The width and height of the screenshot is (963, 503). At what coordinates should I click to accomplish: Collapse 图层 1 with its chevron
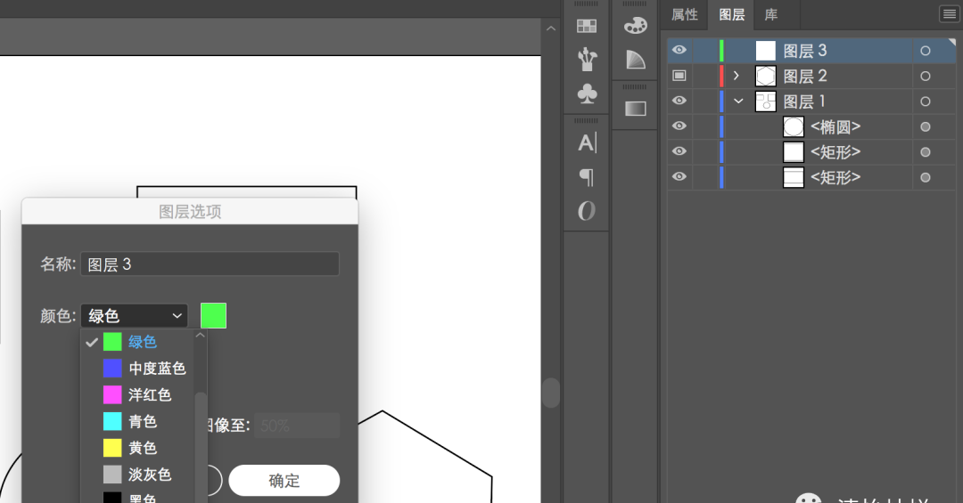(x=738, y=101)
